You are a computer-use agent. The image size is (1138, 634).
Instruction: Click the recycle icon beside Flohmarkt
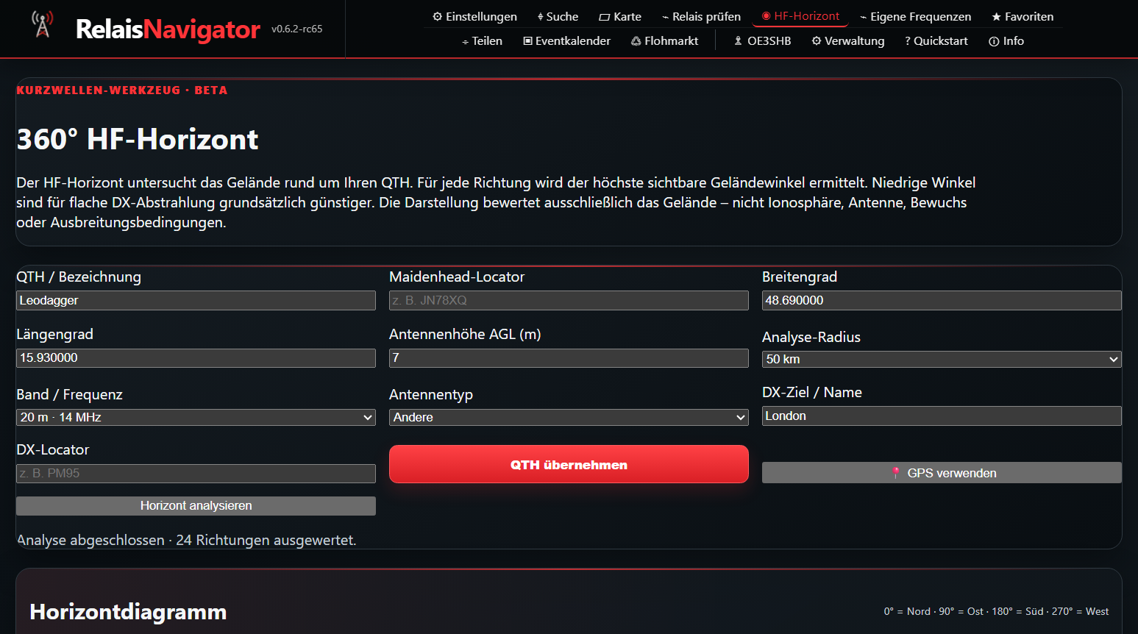(x=636, y=41)
